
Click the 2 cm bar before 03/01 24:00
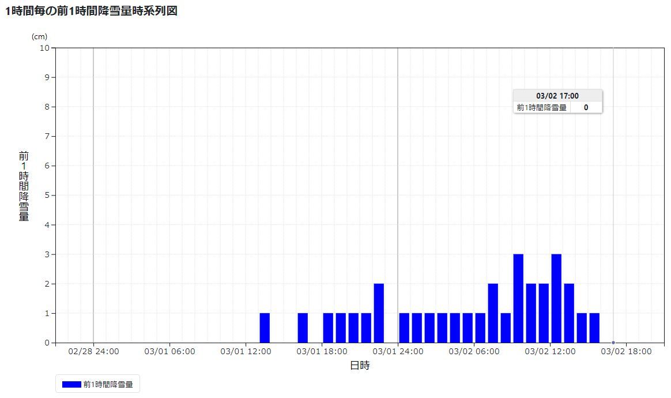379,313
